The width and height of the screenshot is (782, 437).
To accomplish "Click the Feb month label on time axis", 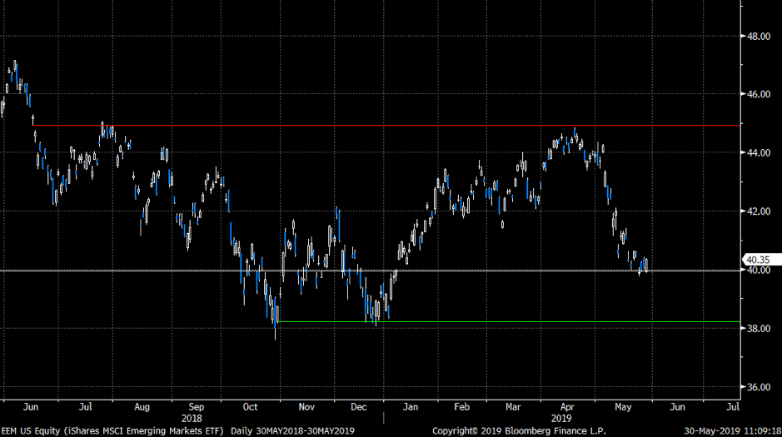I will (x=462, y=407).
